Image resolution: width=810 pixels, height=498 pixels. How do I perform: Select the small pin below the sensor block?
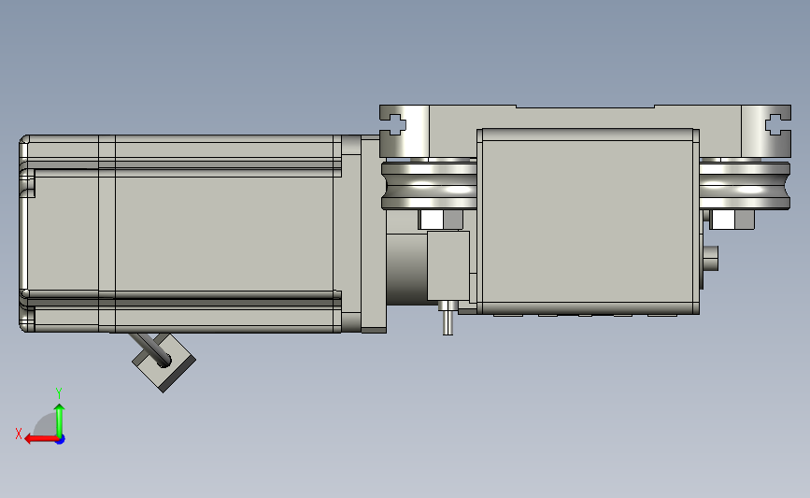click(448, 319)
